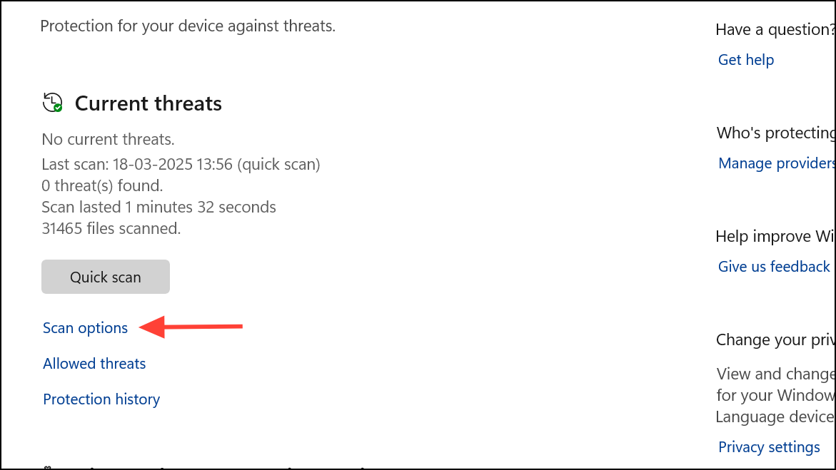Click the 'Help improve' heading
Viewport: 836px width, 470px height.
point(775,236)
